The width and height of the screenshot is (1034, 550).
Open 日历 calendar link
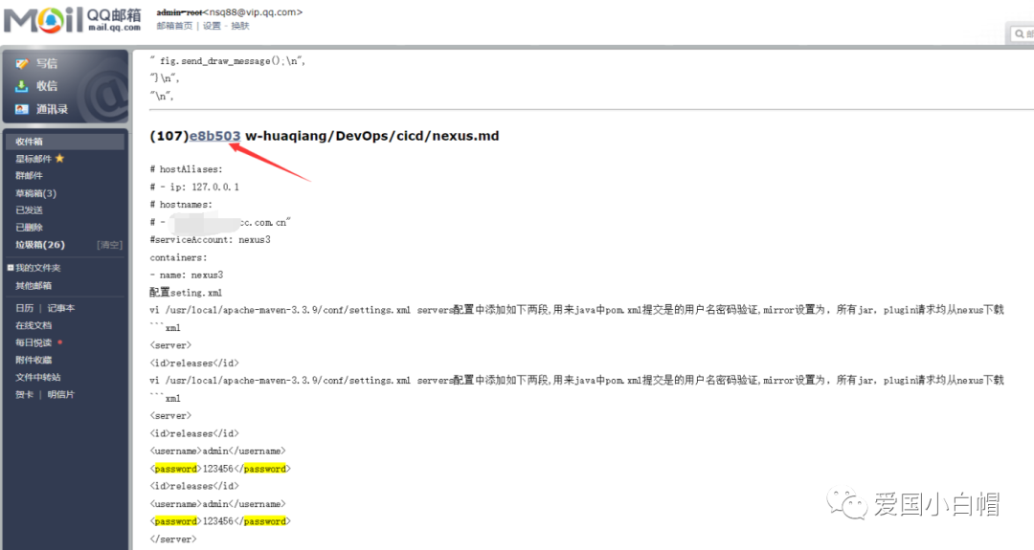tap(24, 308)
